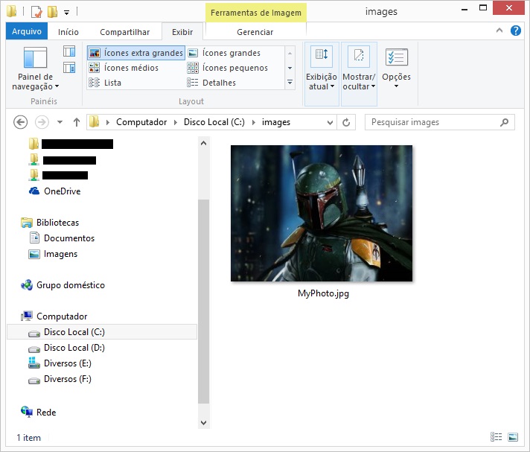530x452 pixels.
Task: Switch to large thumbnails view in status bar
Action: click(513, 437)
